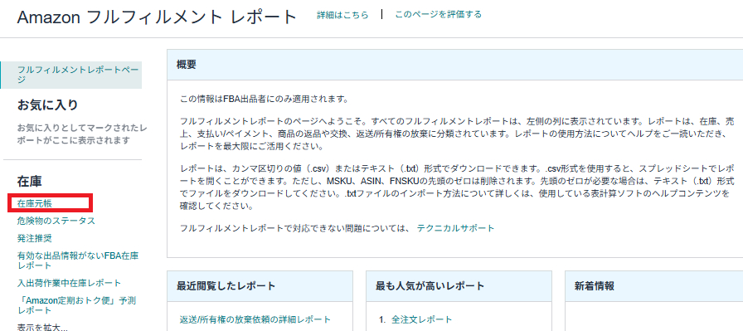Click the 最も人気が高いレポート header

point(459,286)
